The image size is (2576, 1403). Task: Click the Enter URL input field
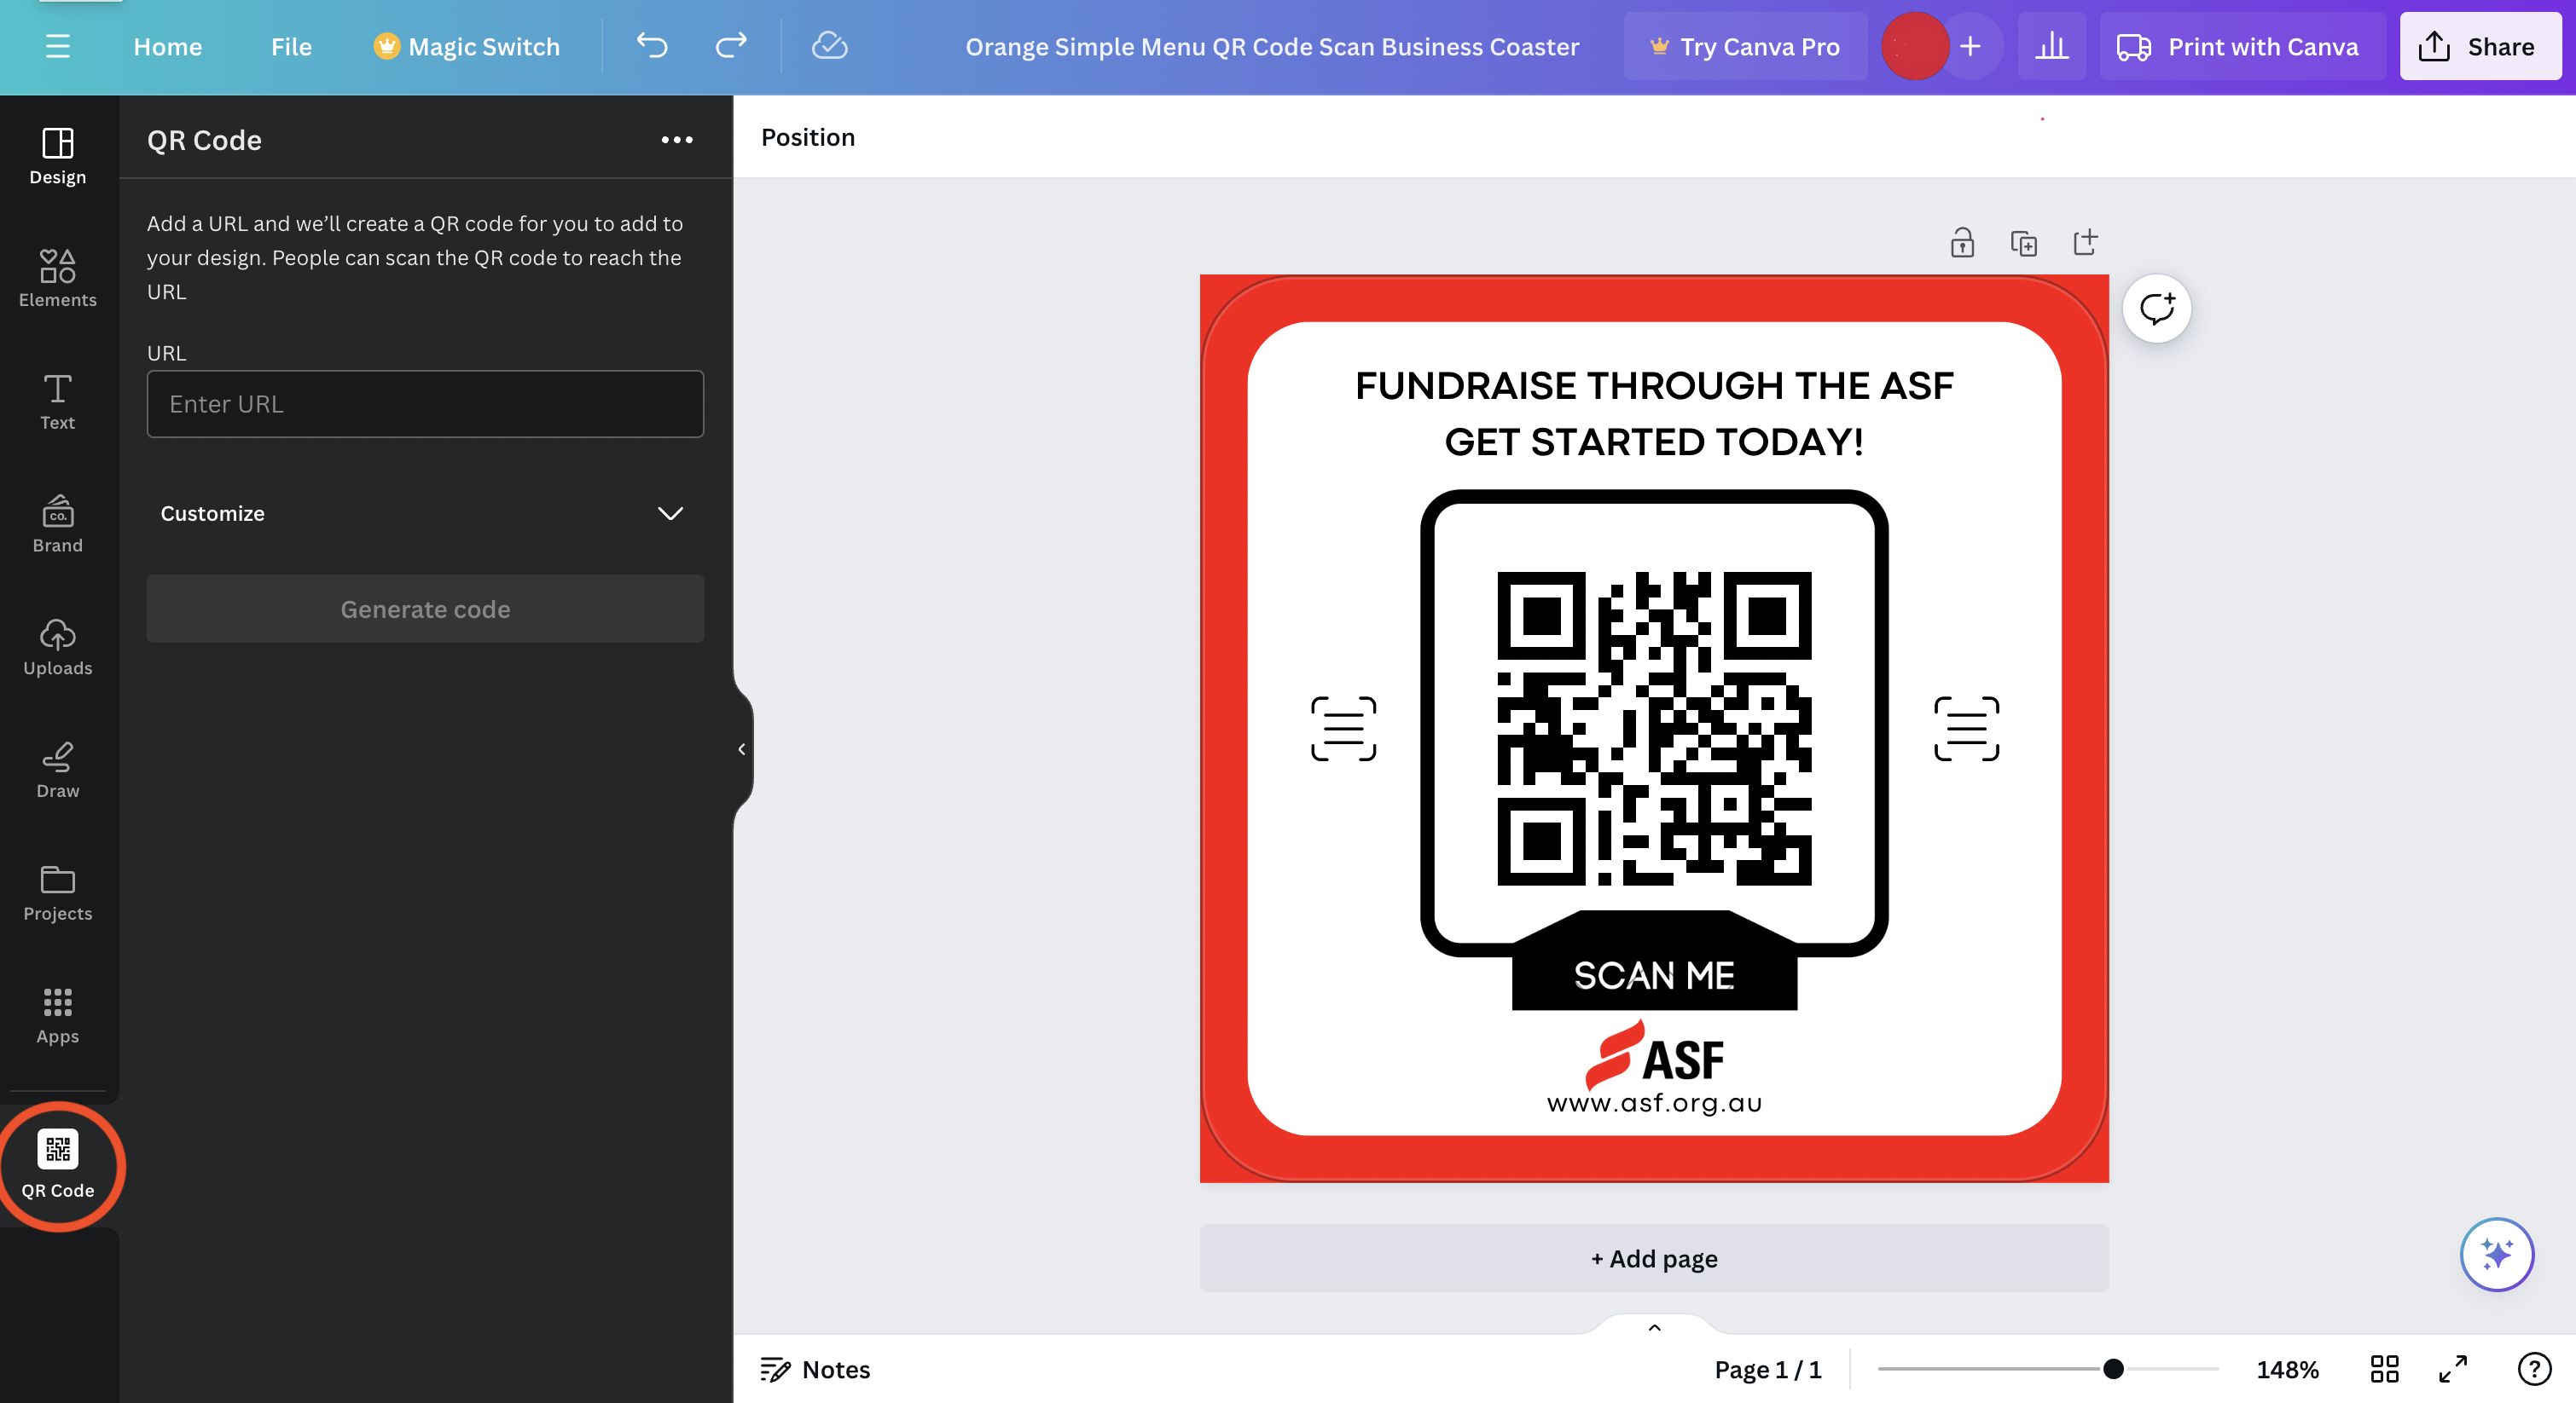click(425, 404)
